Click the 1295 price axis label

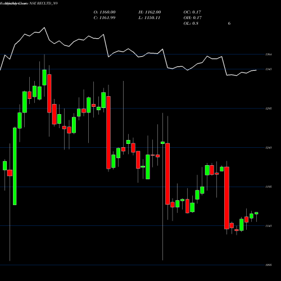pos(269,108)
